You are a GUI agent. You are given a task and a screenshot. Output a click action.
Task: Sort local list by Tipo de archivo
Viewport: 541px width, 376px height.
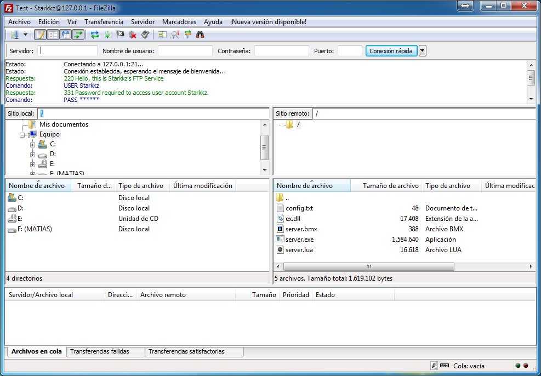click(x=142, y=186)
